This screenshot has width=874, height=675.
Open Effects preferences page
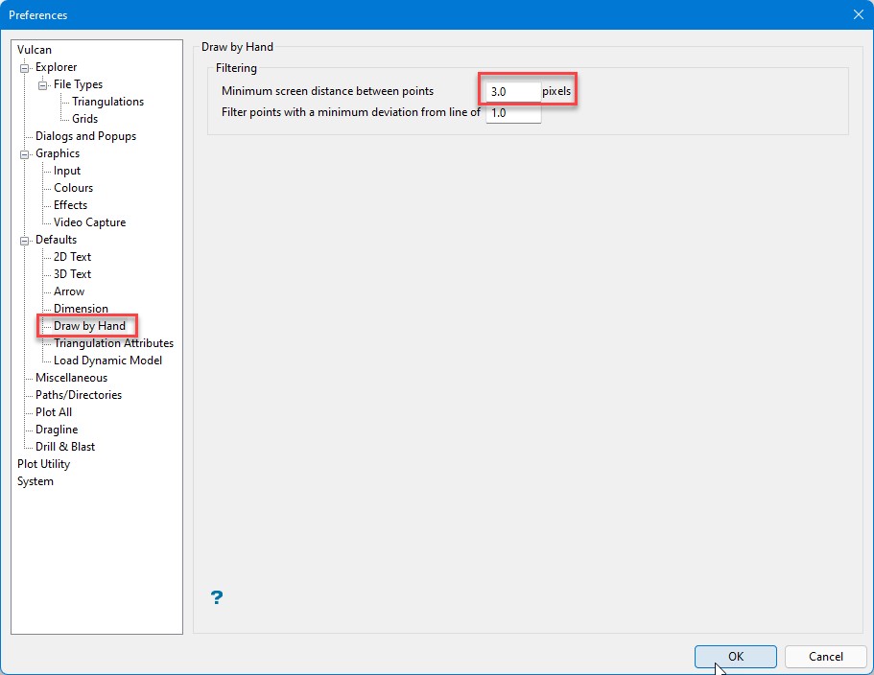[70, 205]
